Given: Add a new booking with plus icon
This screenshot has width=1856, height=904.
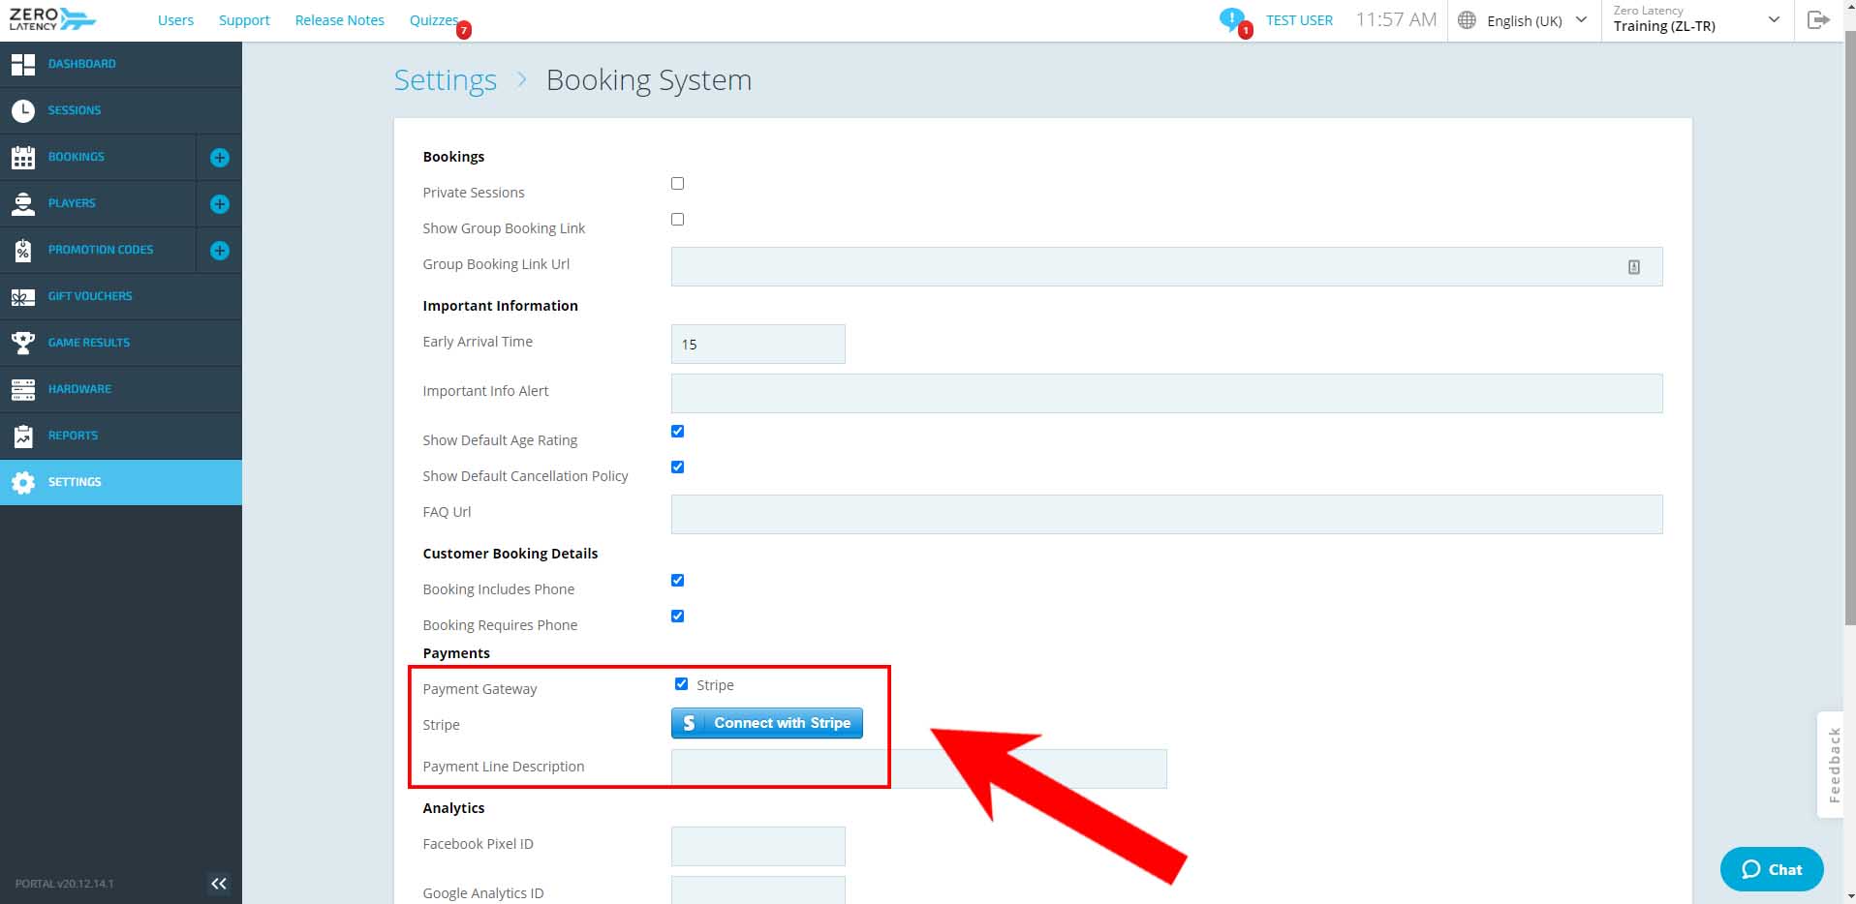Looking at the screenshot, I should point(220,158).
